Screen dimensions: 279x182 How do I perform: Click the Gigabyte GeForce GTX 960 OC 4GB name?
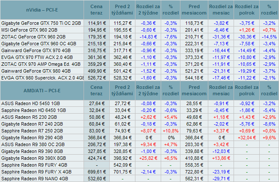(39, 44)
